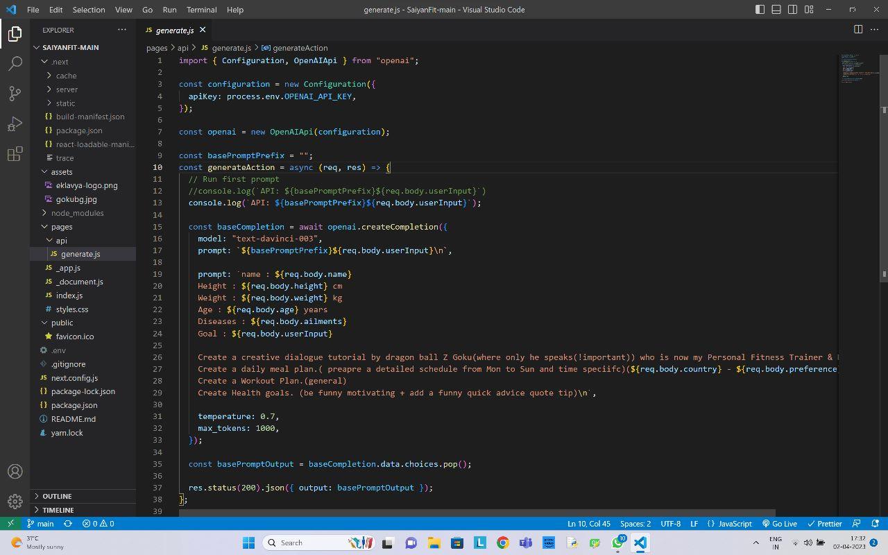This screenshot has height=555, width=888.
Task: Open the Extensions view
Action: click(x=15, y=154)
